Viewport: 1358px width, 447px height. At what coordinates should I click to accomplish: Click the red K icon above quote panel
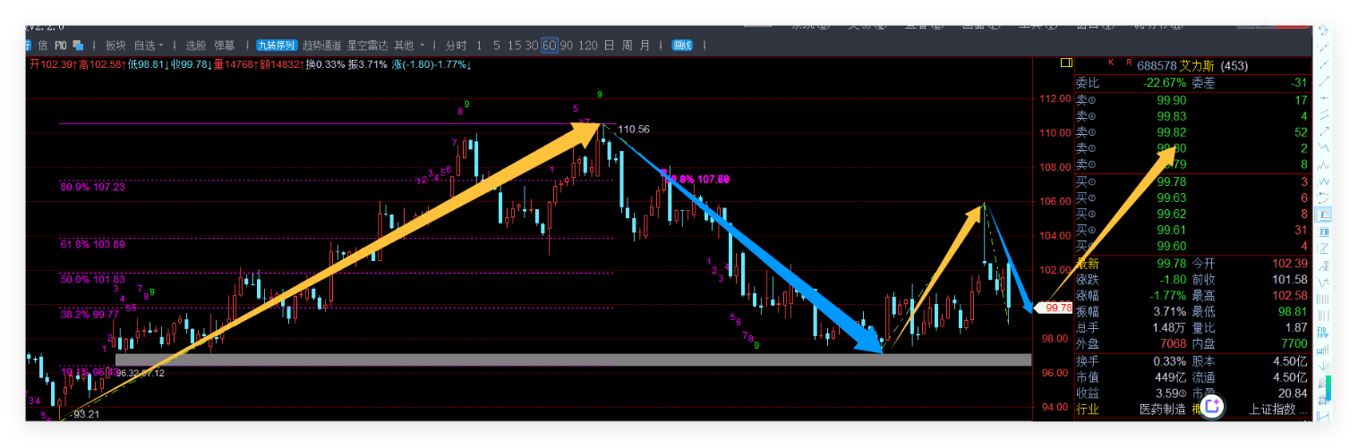1111,63
